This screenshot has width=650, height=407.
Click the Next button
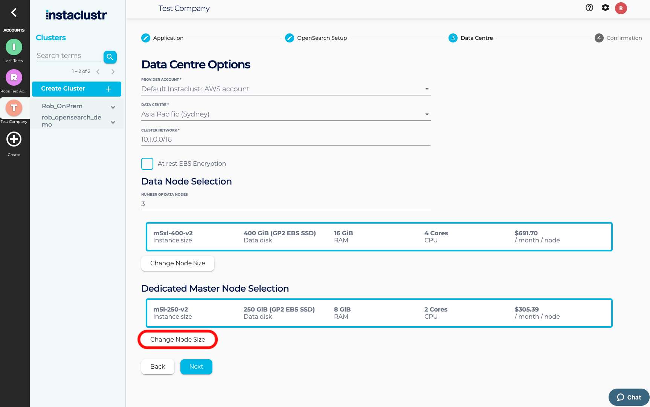pyautogui.click(x=196, y=367)
